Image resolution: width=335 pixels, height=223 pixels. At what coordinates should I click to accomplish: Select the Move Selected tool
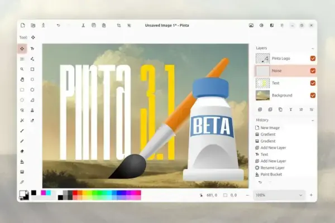coord(22,49)
